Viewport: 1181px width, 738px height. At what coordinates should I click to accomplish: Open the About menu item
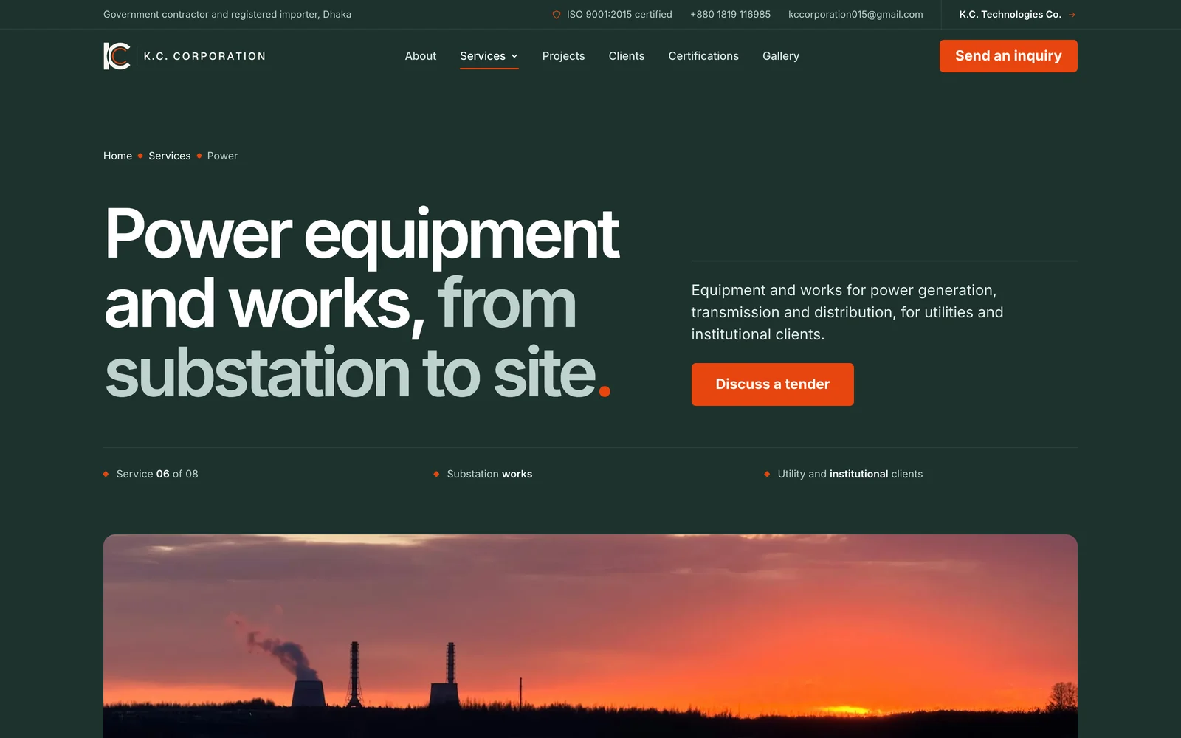(421, 56)
